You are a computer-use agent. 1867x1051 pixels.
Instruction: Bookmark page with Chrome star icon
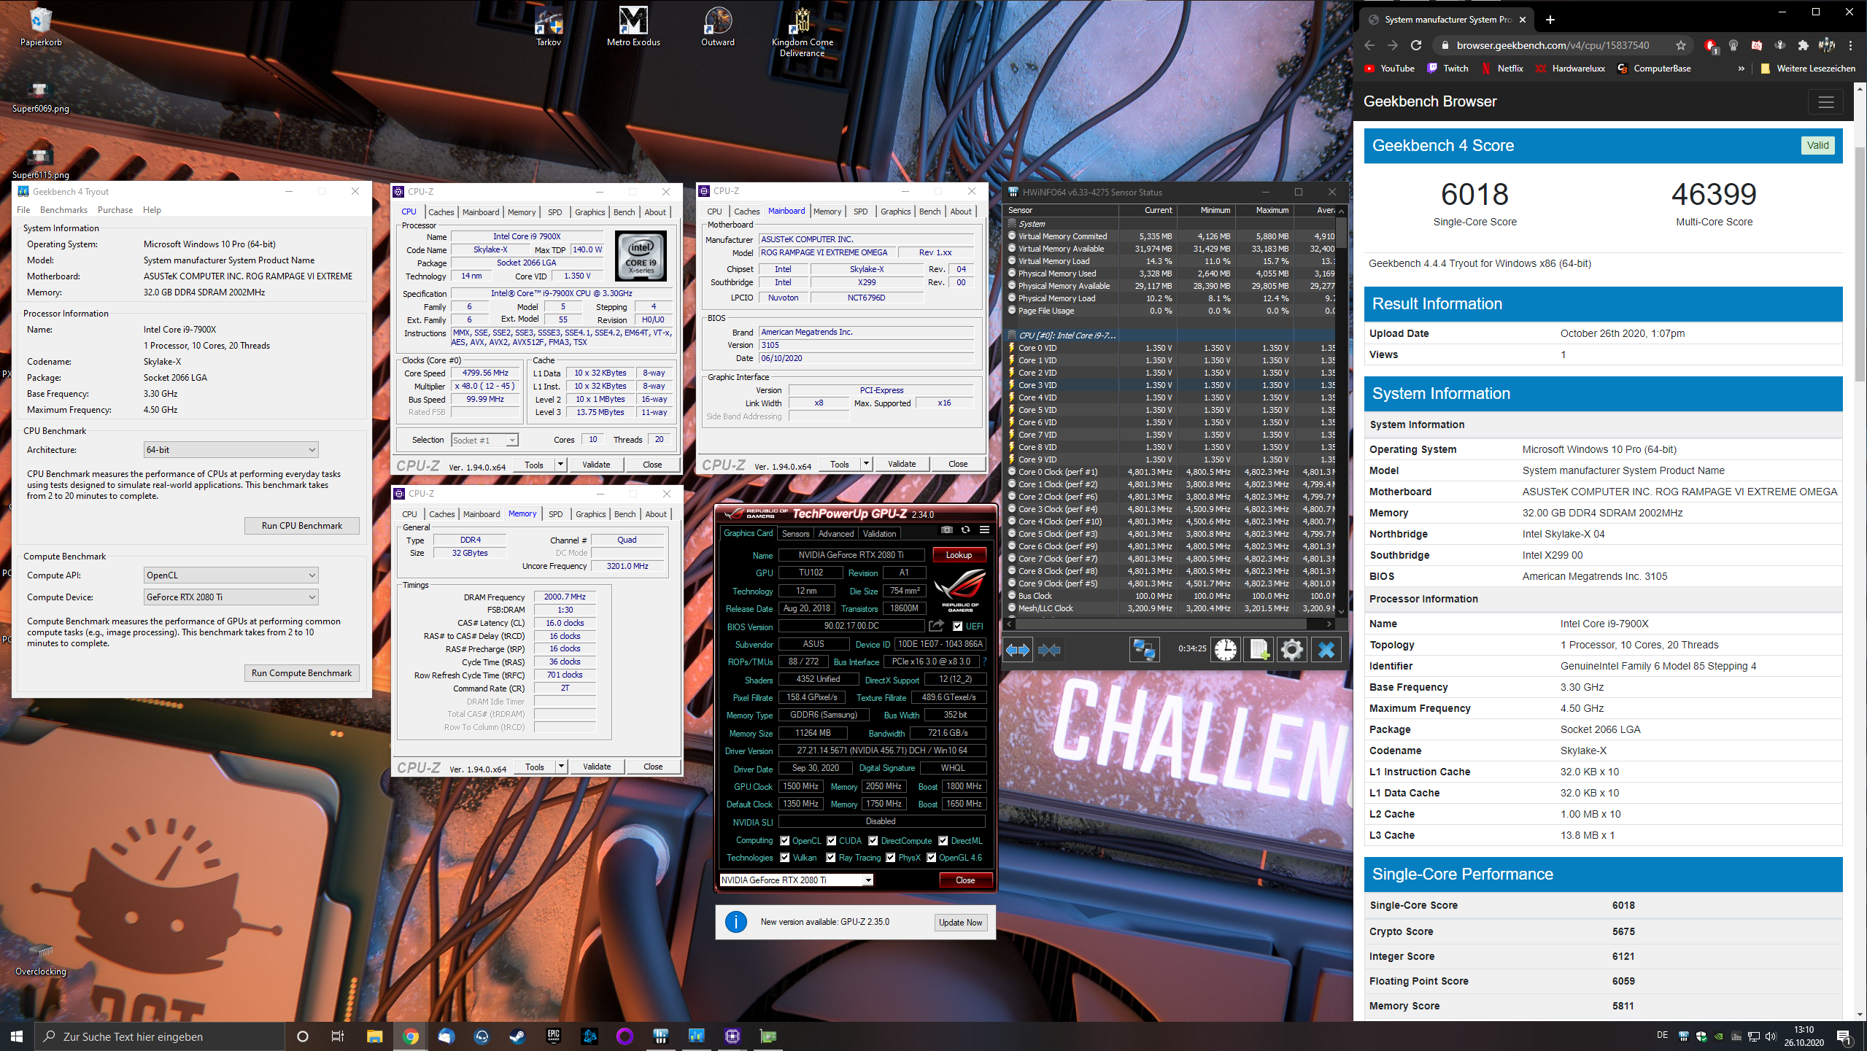(1680, 45)
